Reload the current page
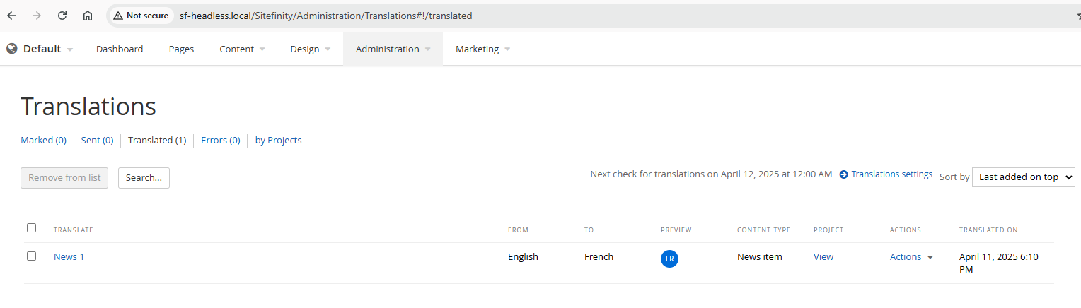1081x308 pixels. (x=62, y=16)
